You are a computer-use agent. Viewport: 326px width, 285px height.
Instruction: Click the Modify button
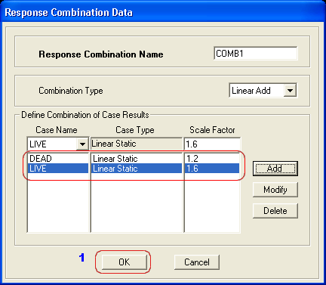click(275, 190)
